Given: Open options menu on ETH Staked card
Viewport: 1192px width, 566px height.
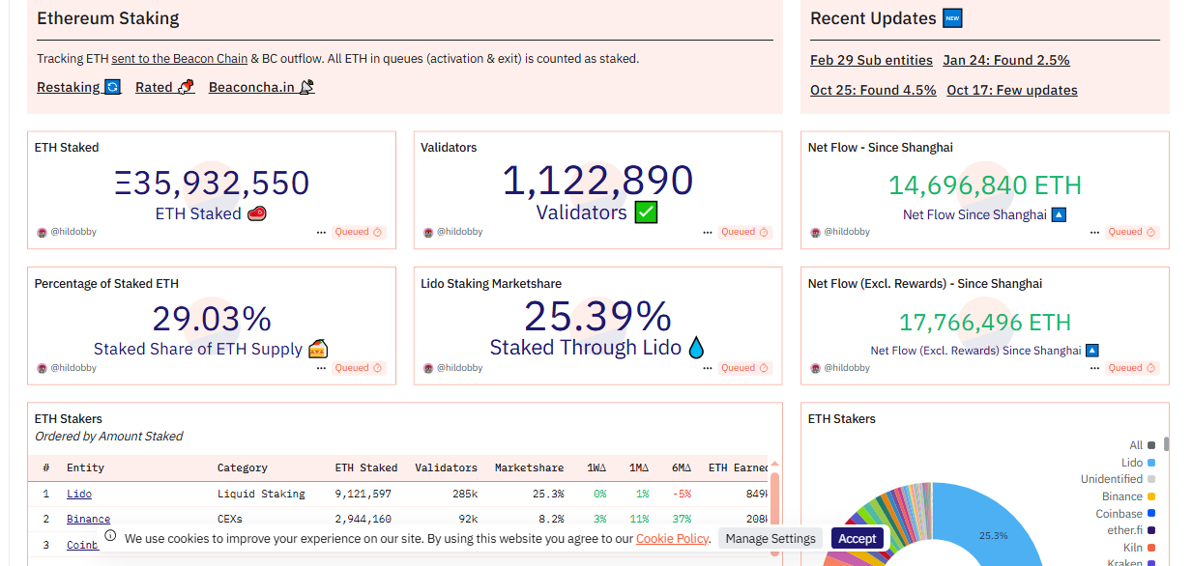Looking at the screenshot, I should tap(321, 232).
